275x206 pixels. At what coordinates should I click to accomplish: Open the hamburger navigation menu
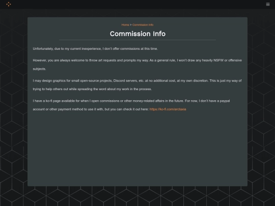coord(268,4)
